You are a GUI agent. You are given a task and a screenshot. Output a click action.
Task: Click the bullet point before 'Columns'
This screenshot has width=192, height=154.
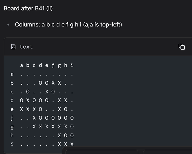9,24
